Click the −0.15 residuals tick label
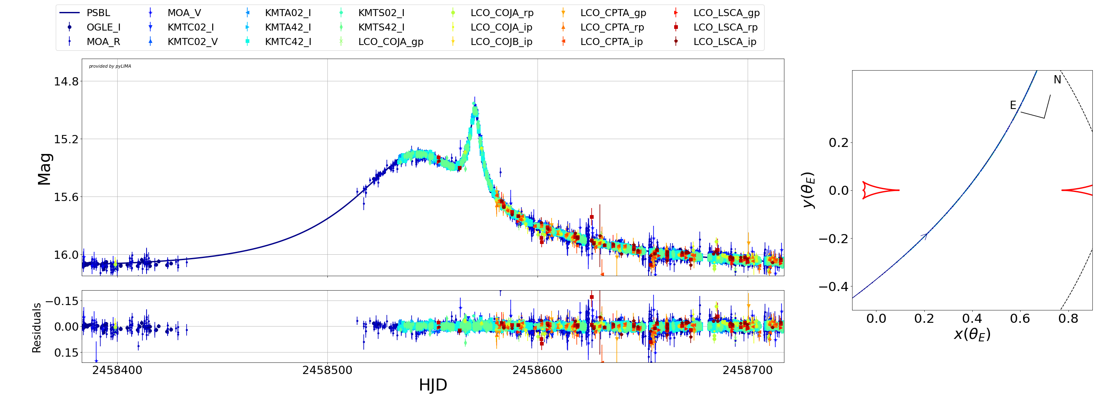 (62, 301)
